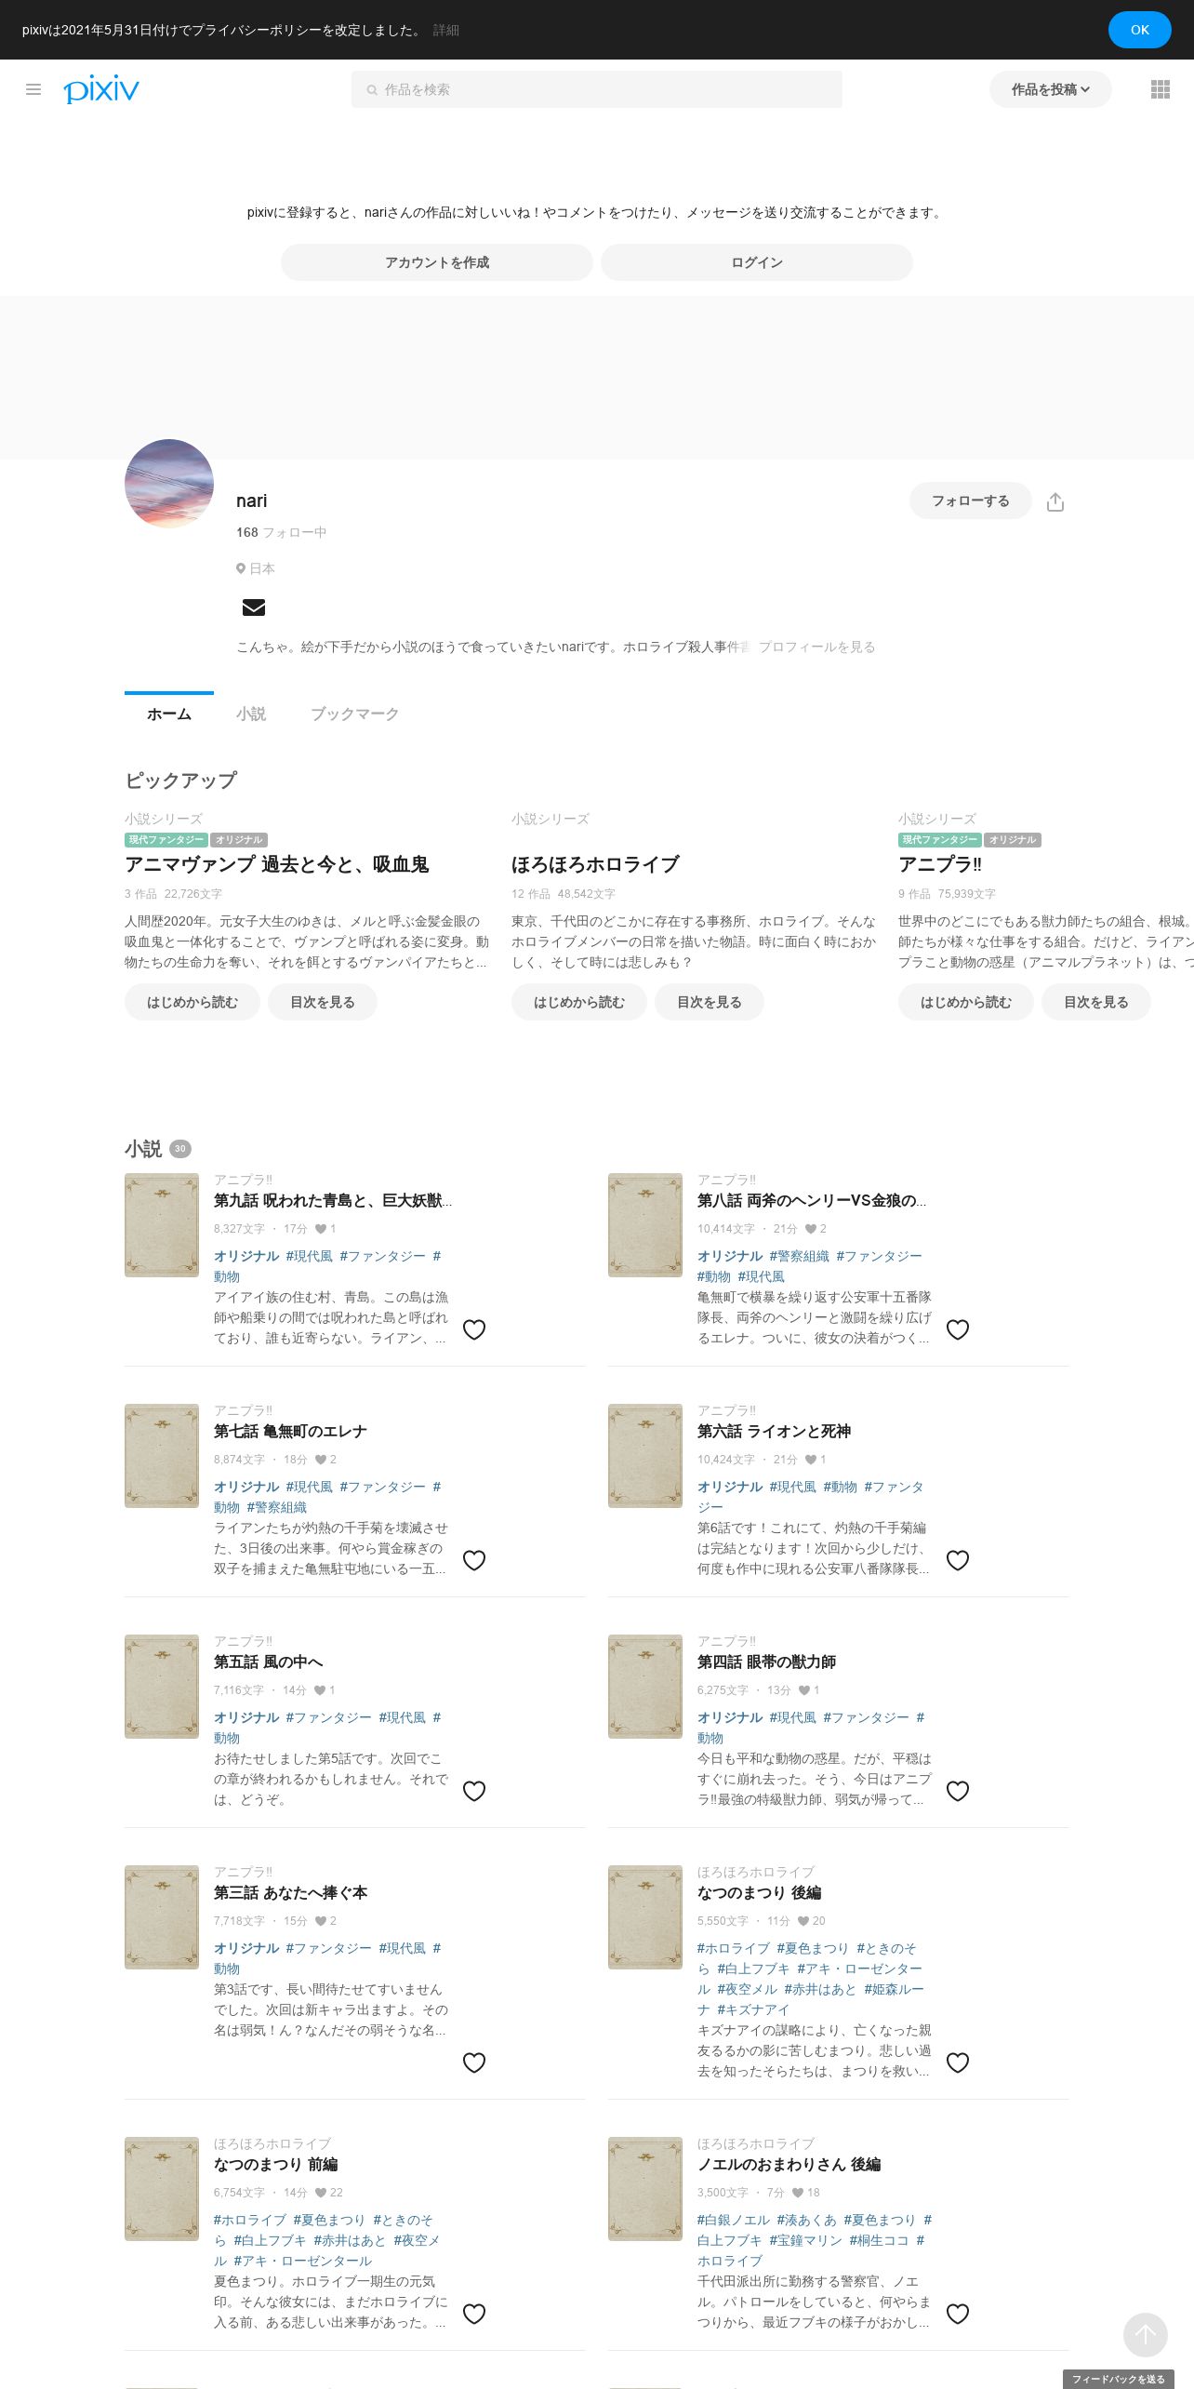
Task: View アニマヴァンプ table of contents
Action: [x=323, y=1002]
